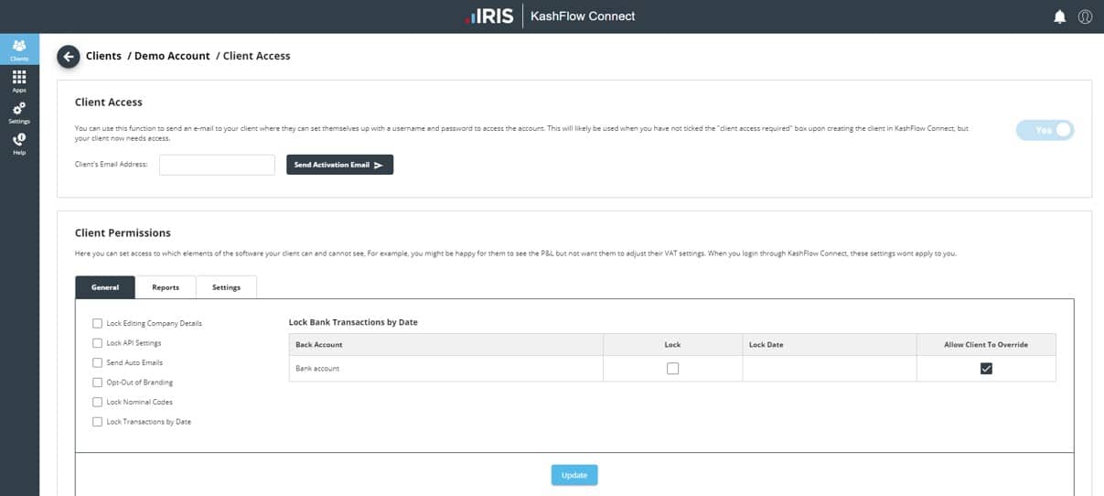Screen dimensions: 1104x496
Task: Enable Opt-Out of Branding option
Action: (x=98, y=383)
